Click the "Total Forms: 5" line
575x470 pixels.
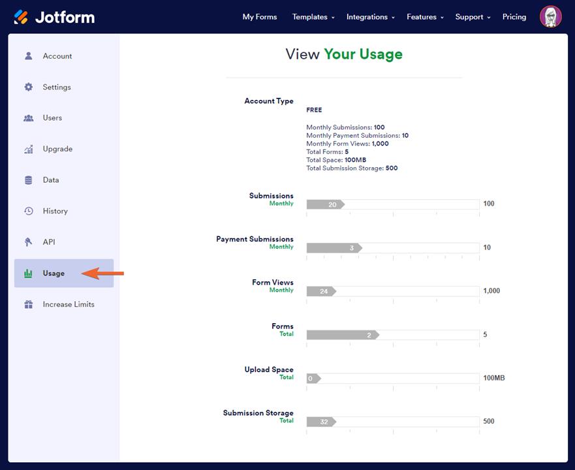(327, 151)
